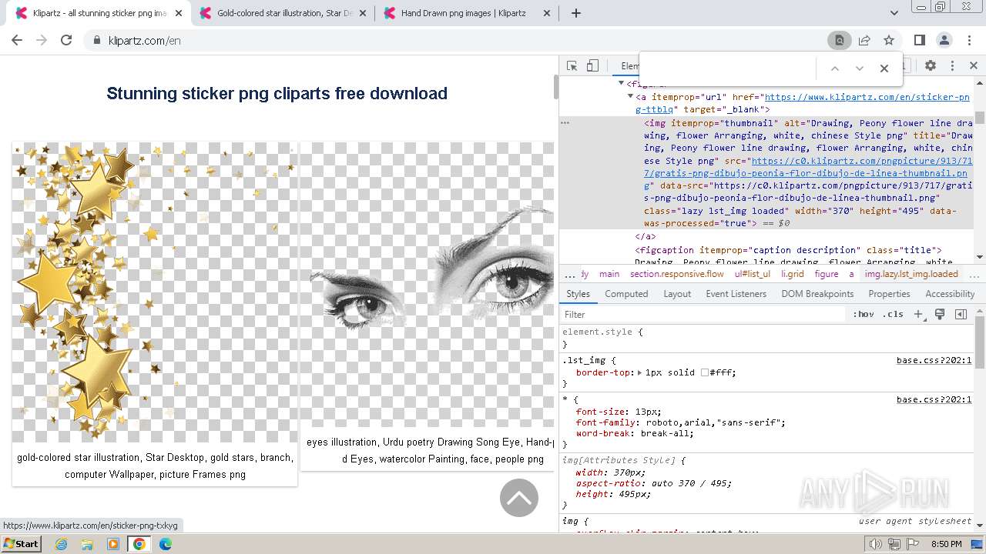Viewport: 986px width, 554px height.
Task: Open the Accessibility tab
Action: pos(950,294)
